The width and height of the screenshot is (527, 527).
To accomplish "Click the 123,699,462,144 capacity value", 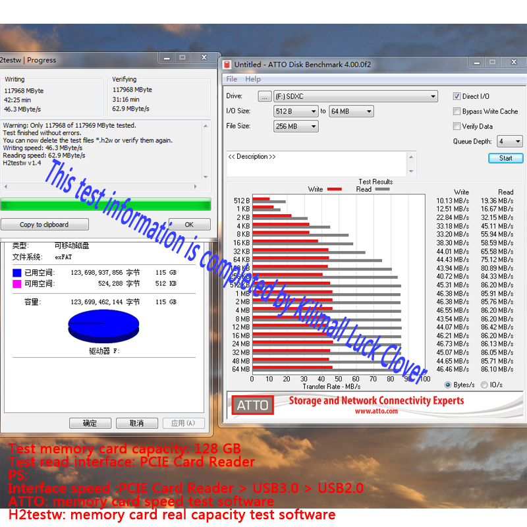I will [x=97, y=302].
